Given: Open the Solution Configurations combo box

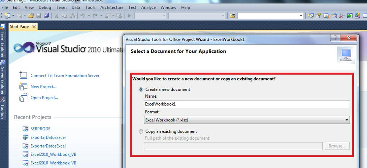Looking at the screenshot, I should click(150, 16).
